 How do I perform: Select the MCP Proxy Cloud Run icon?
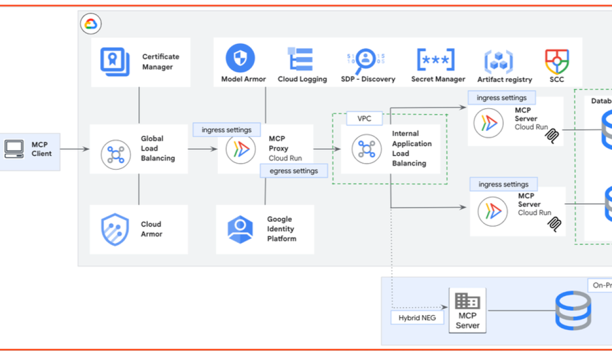tap(240, 149)
